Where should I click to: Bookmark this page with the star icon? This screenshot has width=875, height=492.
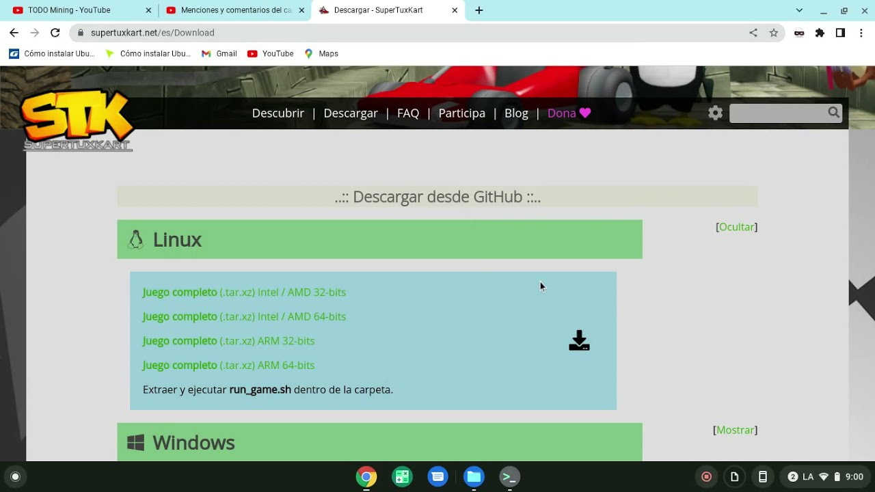(x=774, y=33)
